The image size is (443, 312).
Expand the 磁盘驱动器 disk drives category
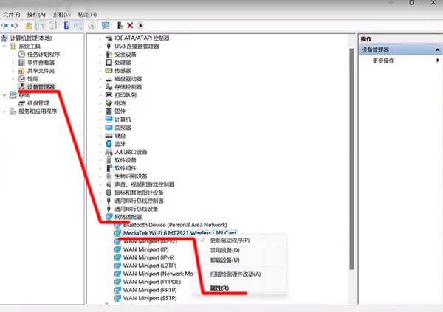pos(100,78)
